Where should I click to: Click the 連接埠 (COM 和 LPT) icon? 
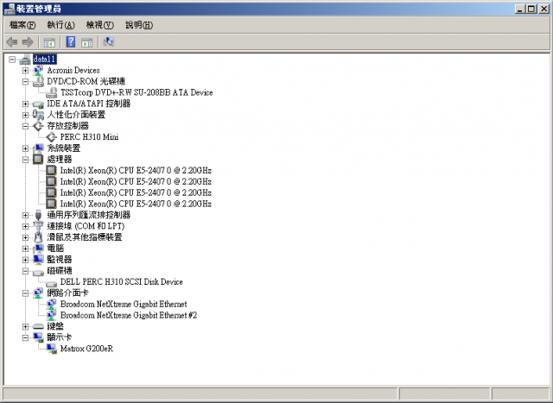coord(38,226)
